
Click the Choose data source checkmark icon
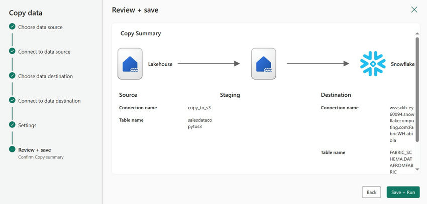(x=12, y=27)
